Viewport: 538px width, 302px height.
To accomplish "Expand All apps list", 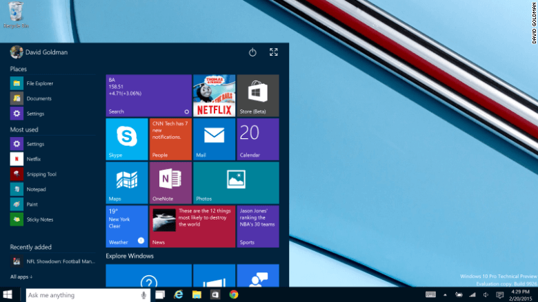I will 21,277.
